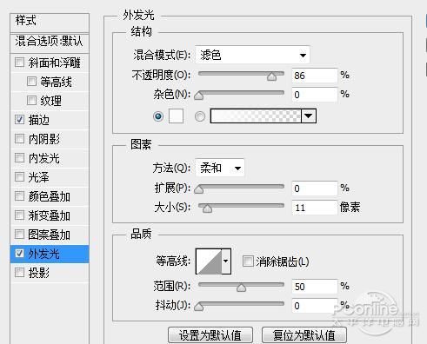Open the 混合模式 滤色 dropdown

(x=252, y=55)
